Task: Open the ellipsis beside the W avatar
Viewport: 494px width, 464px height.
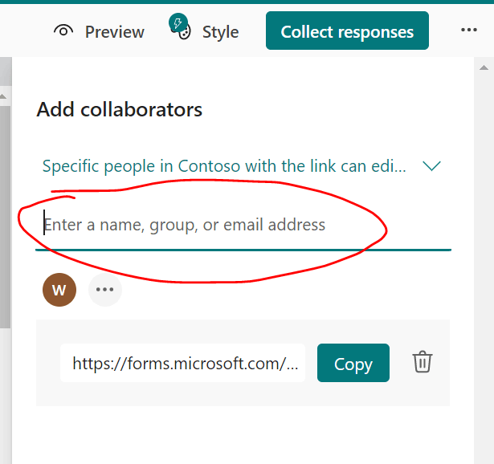Action: pos(105,290)
